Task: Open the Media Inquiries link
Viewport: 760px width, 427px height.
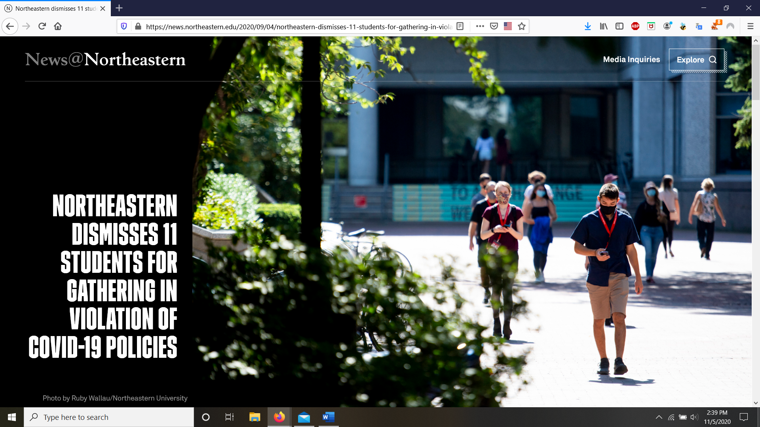Action: tap(631, 60)
